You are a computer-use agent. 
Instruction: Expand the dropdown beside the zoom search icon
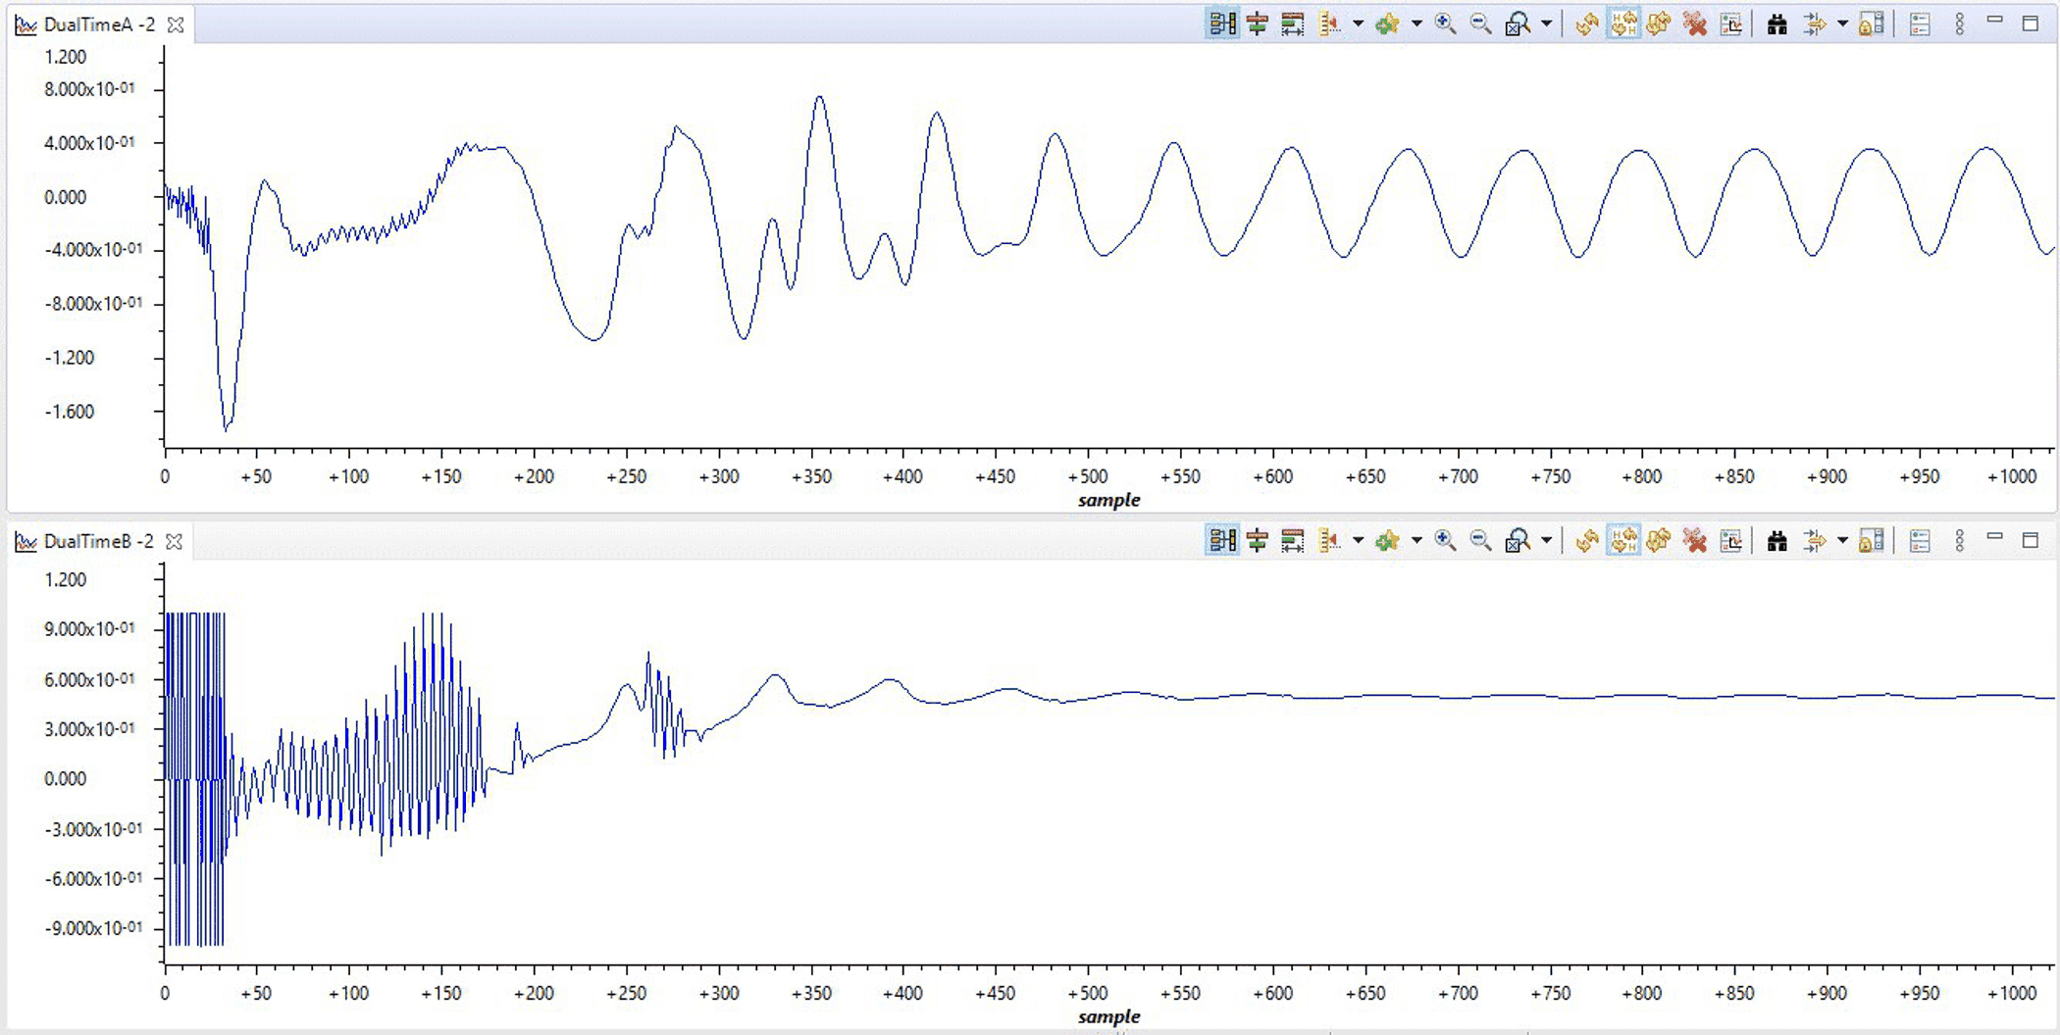[x=1546, y=25]
